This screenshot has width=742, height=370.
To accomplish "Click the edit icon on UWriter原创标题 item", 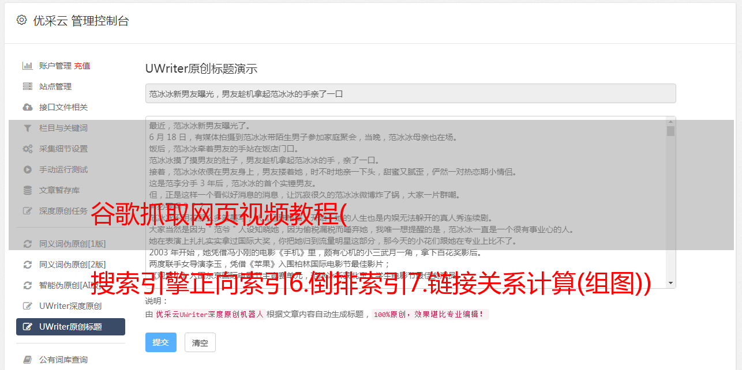I will coord(27,327).
